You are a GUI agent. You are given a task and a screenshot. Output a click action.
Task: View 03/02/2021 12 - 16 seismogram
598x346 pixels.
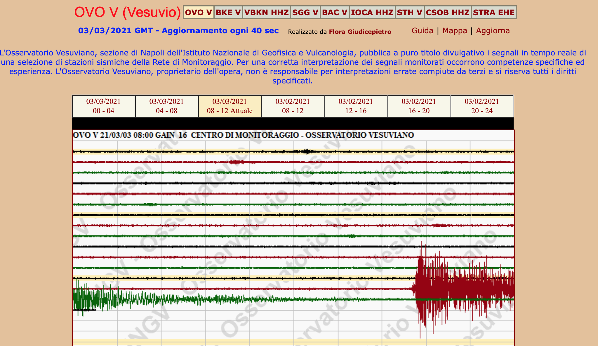pos(356,106)
